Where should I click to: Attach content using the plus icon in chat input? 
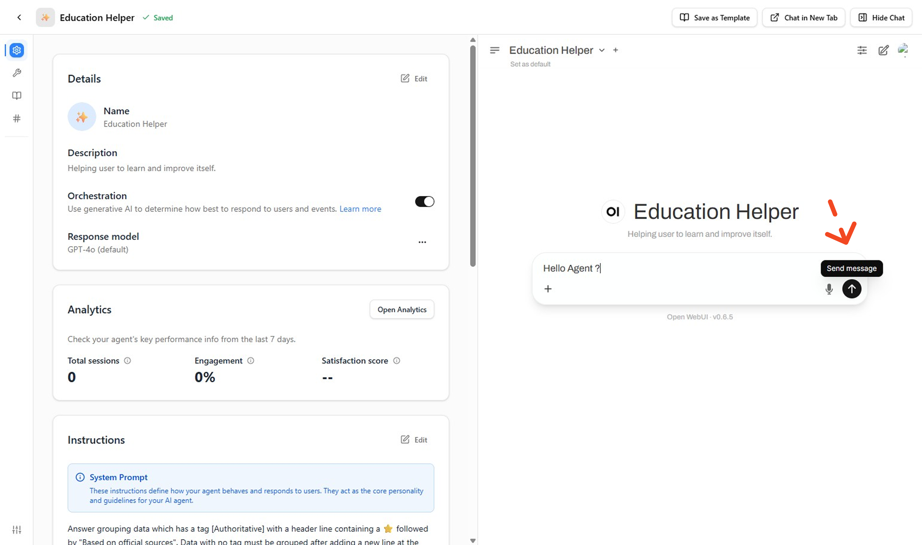(x=548, y=289)
